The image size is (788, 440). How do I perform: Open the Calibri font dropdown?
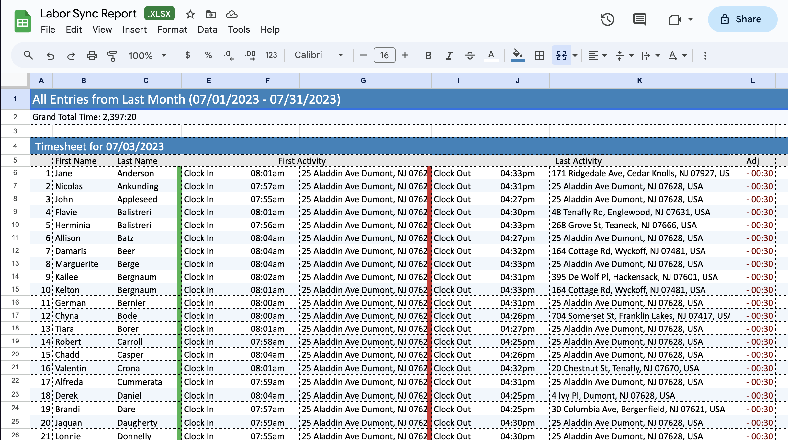(x=319, y=55)
